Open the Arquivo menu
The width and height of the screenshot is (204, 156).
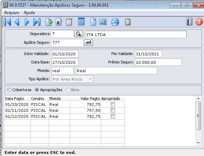tap(12, 13)
